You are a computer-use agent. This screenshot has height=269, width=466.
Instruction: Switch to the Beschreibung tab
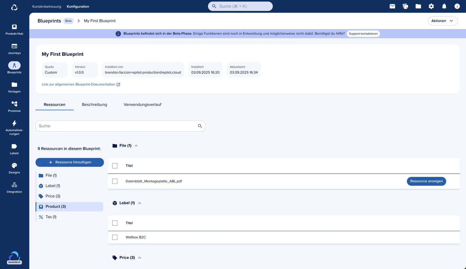[x=95, y=105]
